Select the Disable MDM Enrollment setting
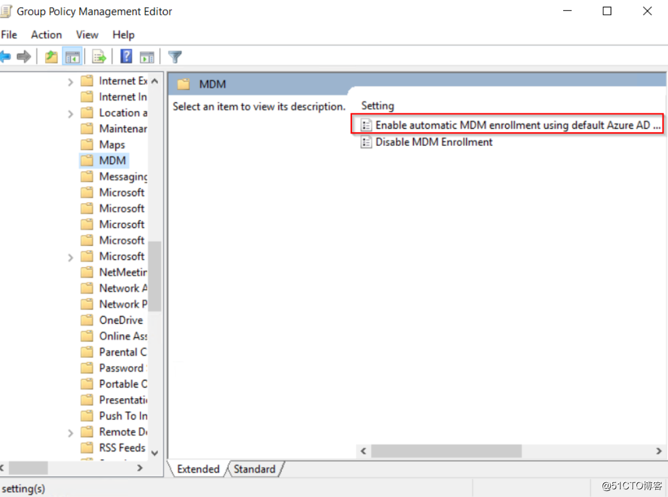 [x=427, y=142]
